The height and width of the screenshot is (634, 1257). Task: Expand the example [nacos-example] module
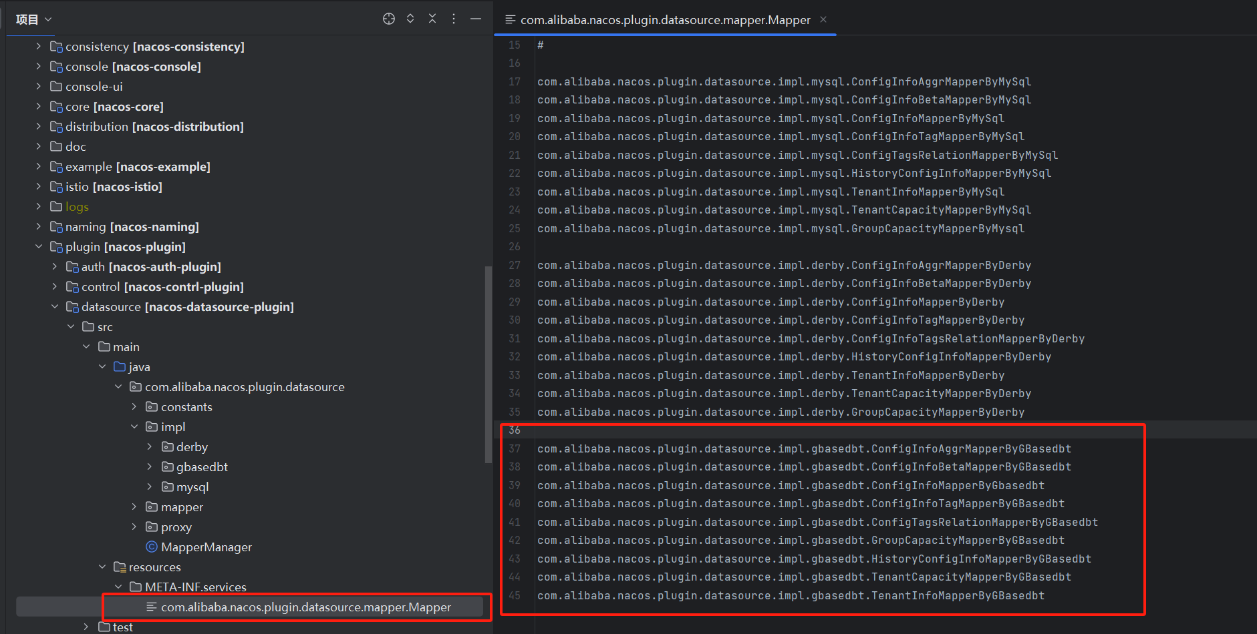point(38,166)
